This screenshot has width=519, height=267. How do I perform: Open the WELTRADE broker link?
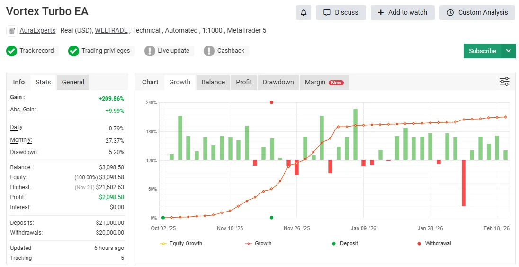coord(111,30)
